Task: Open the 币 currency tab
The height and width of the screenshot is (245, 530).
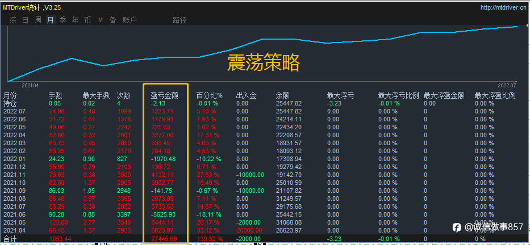Action: click(x=88, y=20)
